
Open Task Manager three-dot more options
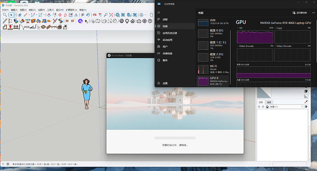point(314,13)
